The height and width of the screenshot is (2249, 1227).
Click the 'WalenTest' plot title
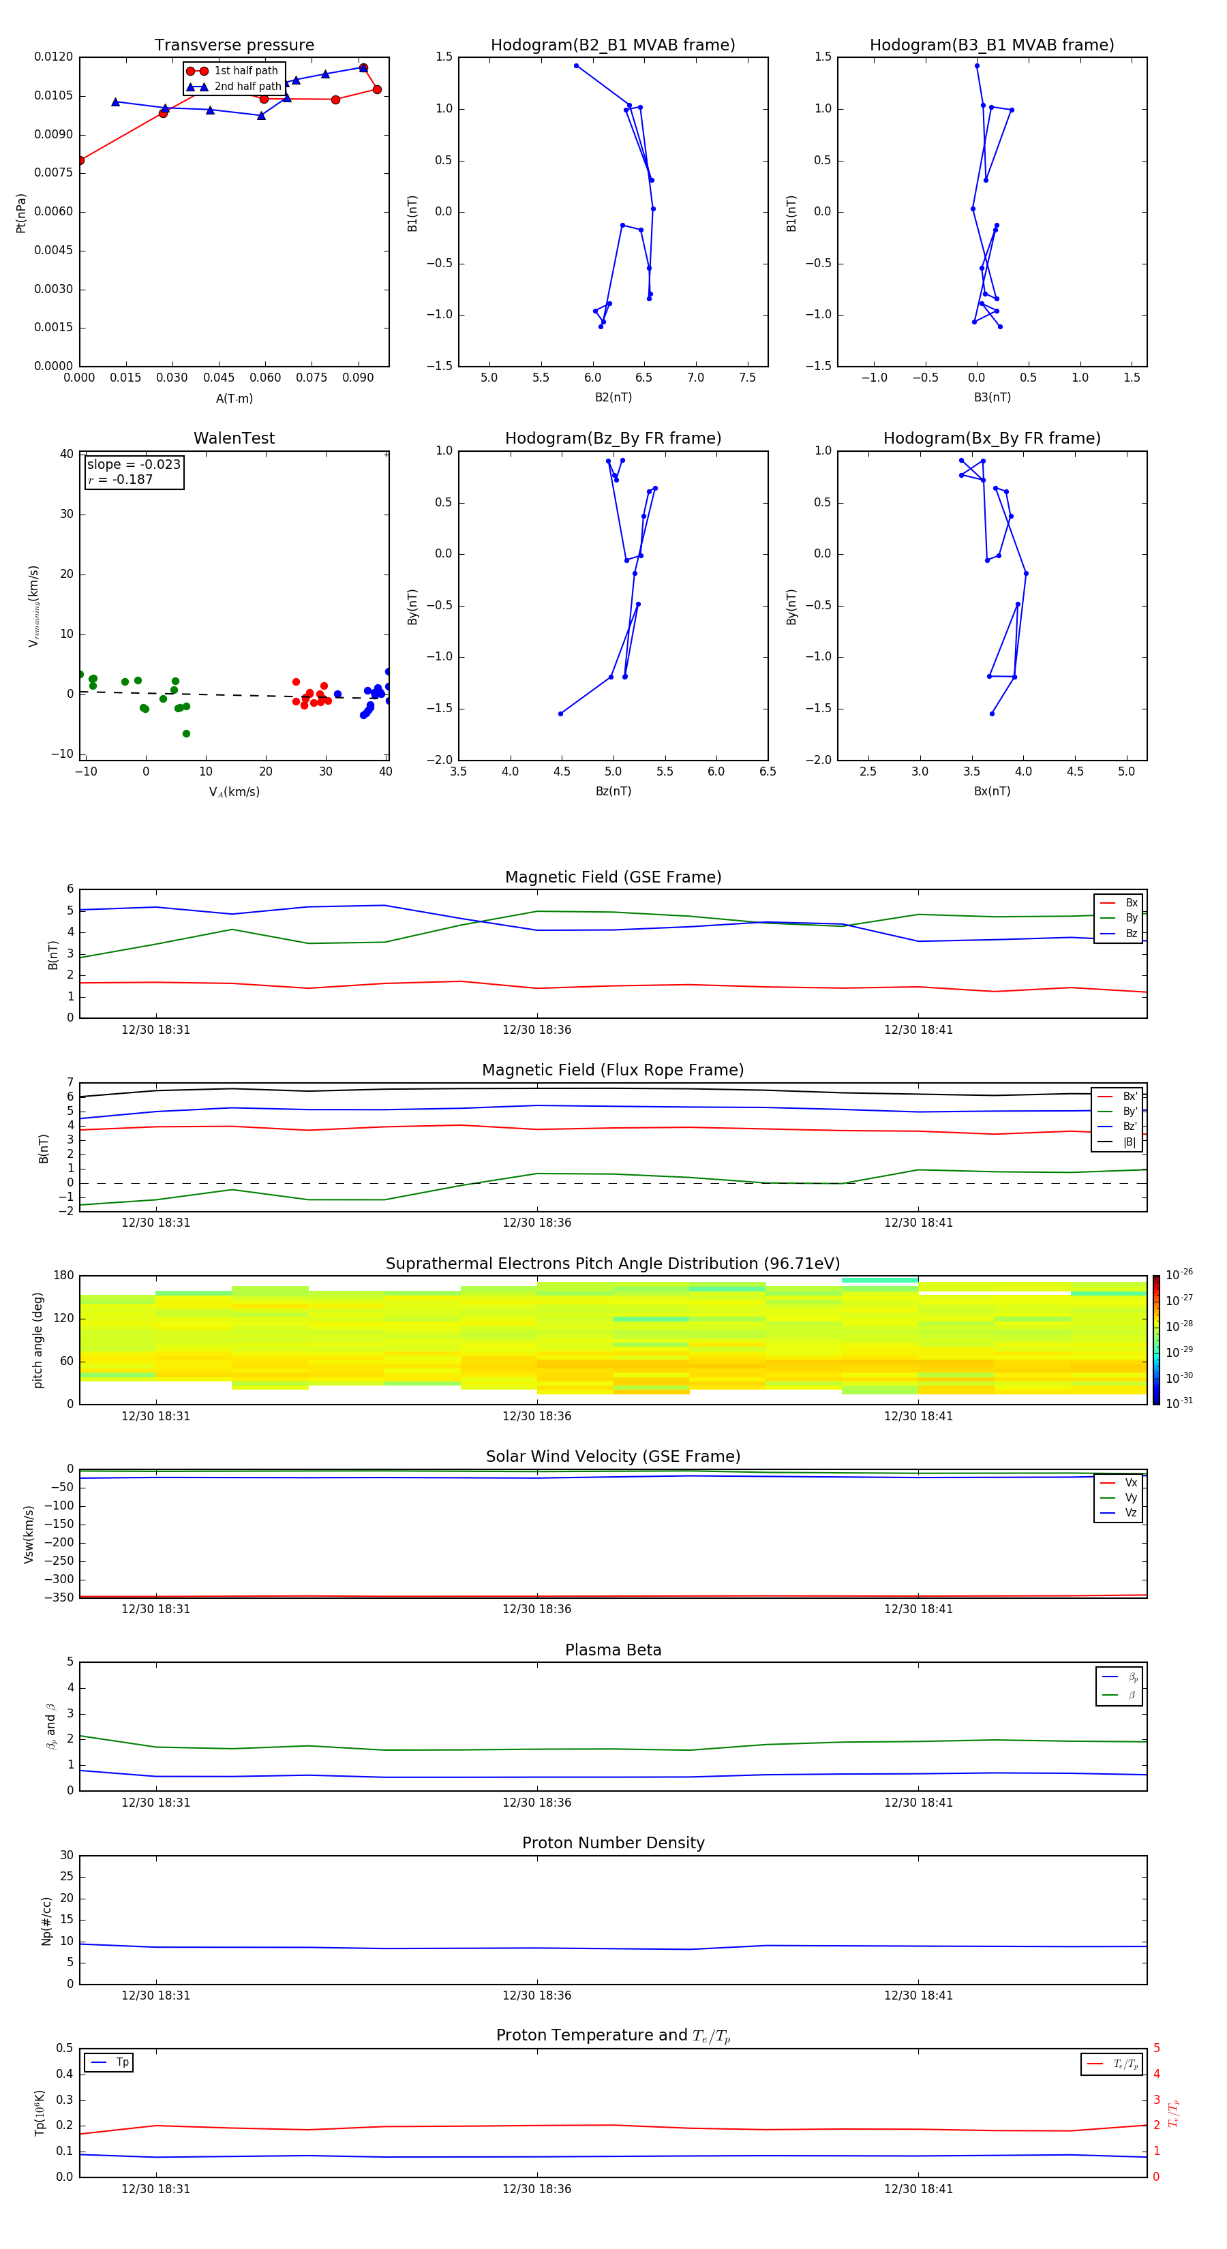pyautogui.click(x=234, y=438)
